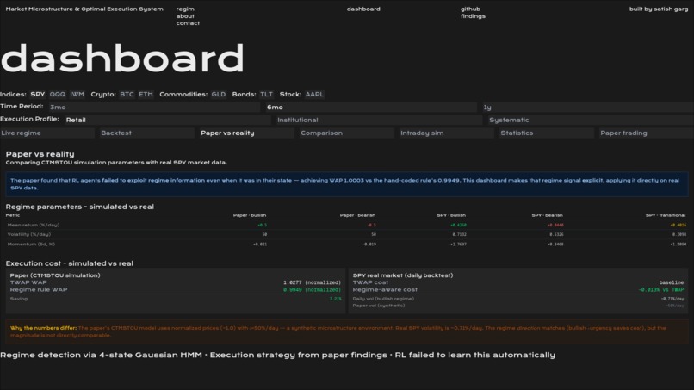Viewport: 694px width, 390px height.
Task: Choose the 1y time period
Action: pyautogui.click(x=587, y=107)
